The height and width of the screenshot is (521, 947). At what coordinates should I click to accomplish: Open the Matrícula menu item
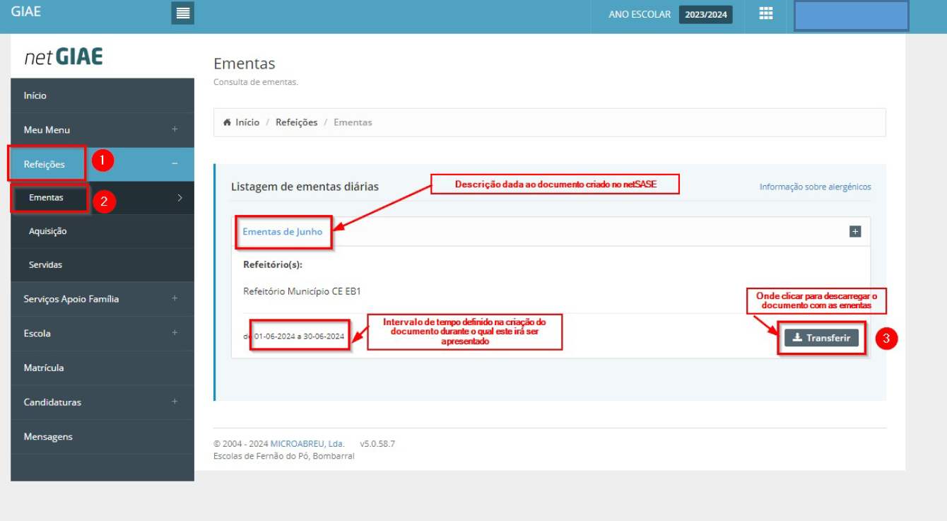point(44,368)
